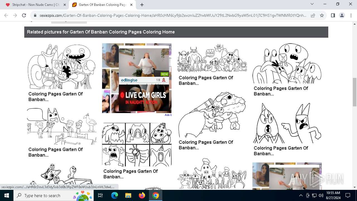Open the Chrome profile menu
This screenshot has width=357, height=201.
pos(342,16)
